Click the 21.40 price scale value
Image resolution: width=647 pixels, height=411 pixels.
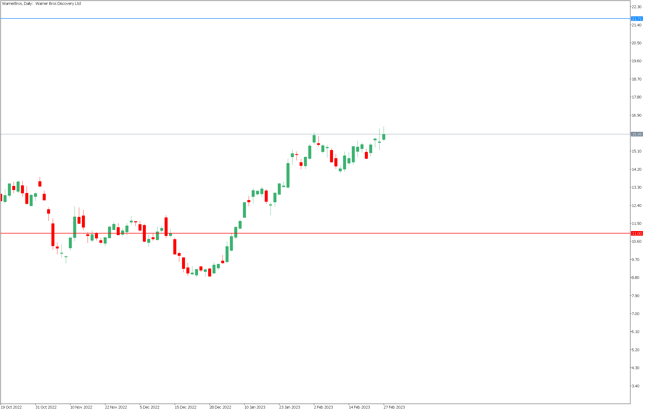coord(636,25)
